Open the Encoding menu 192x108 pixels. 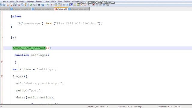point(19,1)
